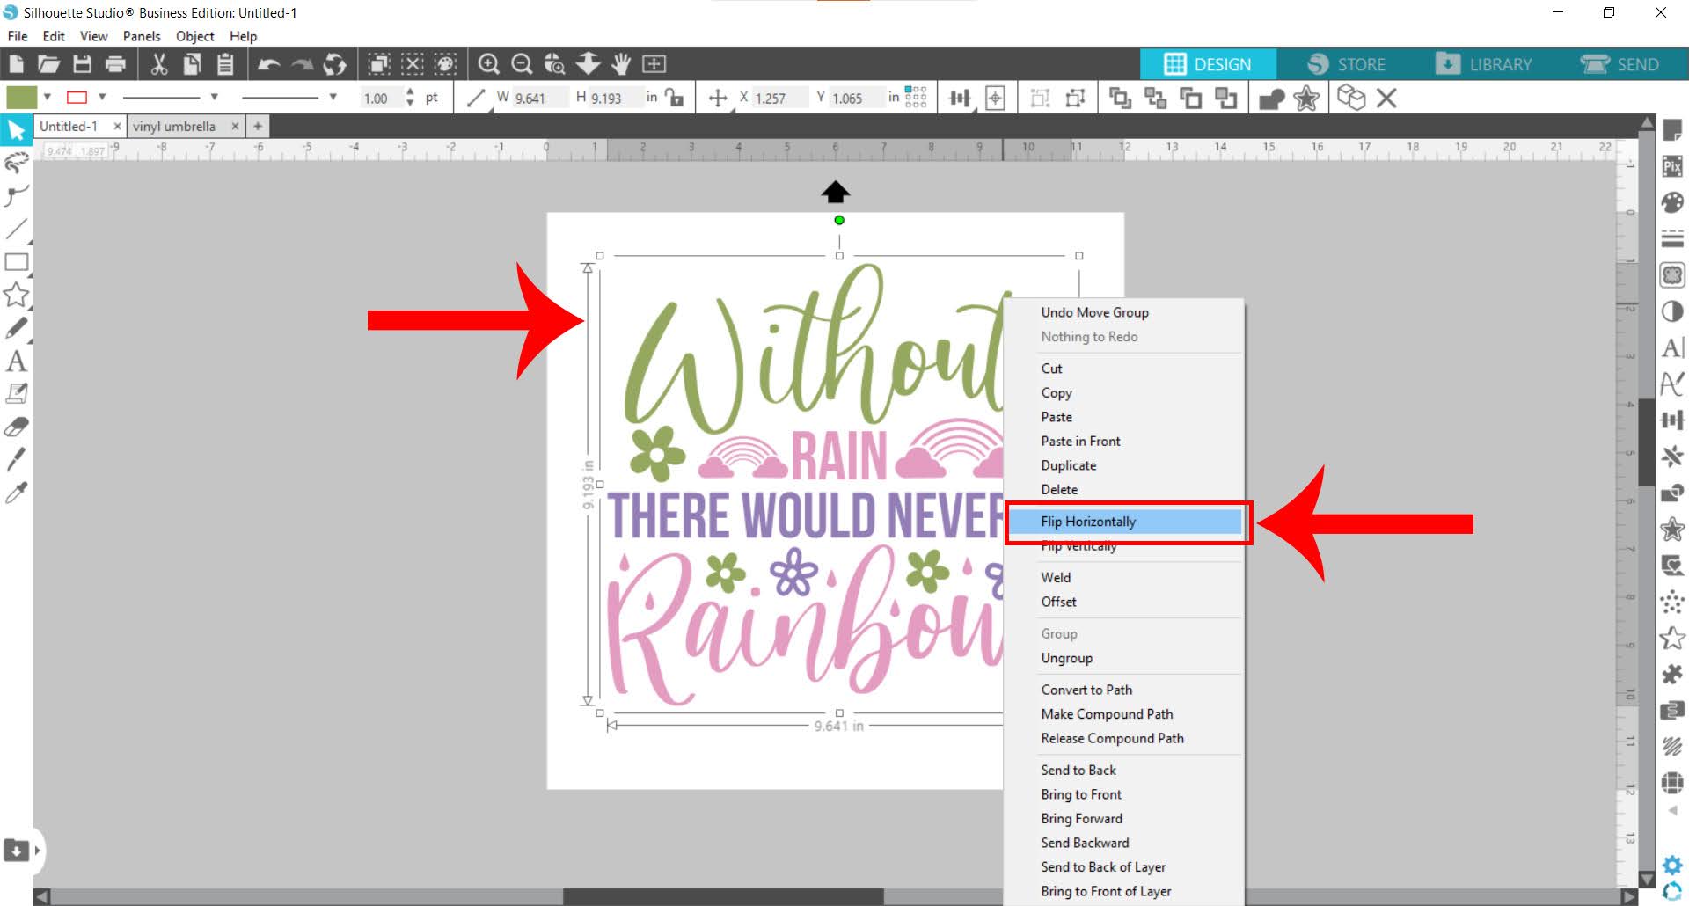The image size is (1689, 906).
Task: Select the Rectangle drawing tool
Action: [15, 262]
